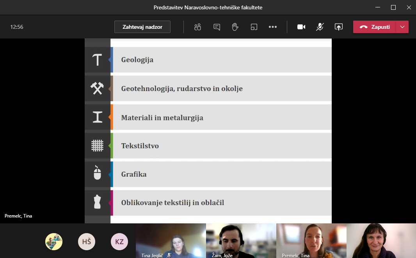Open breakout rooms icon
Viewport: 416px width, 258px height.
[x=254, y=27]
